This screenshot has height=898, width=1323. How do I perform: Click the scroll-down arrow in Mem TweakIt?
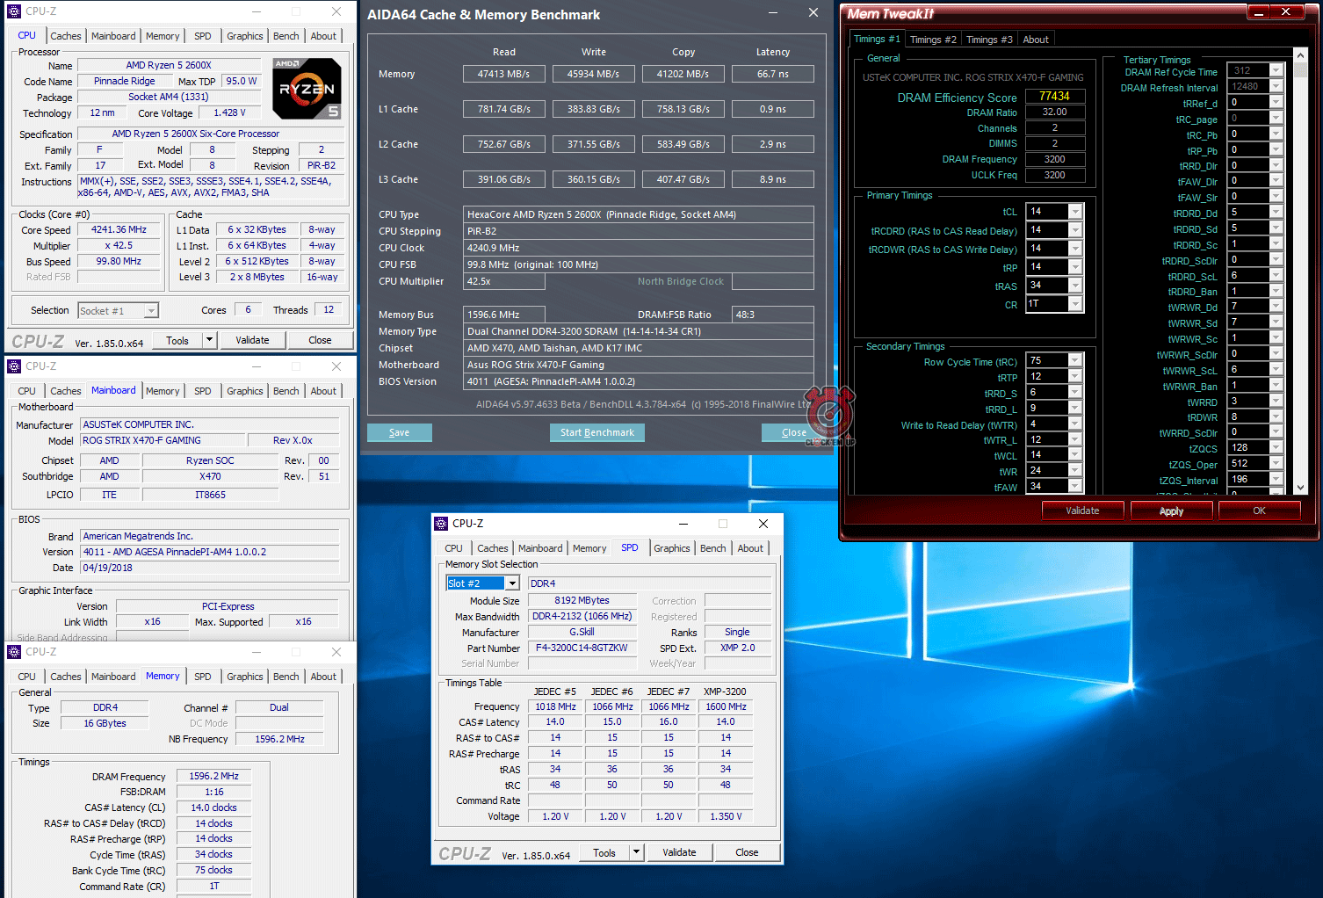(x=1301, y=488)
